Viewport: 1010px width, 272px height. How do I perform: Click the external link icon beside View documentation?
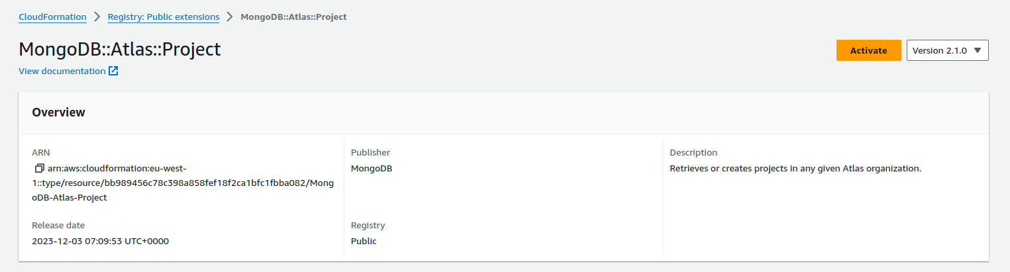[x=113, y=71]
